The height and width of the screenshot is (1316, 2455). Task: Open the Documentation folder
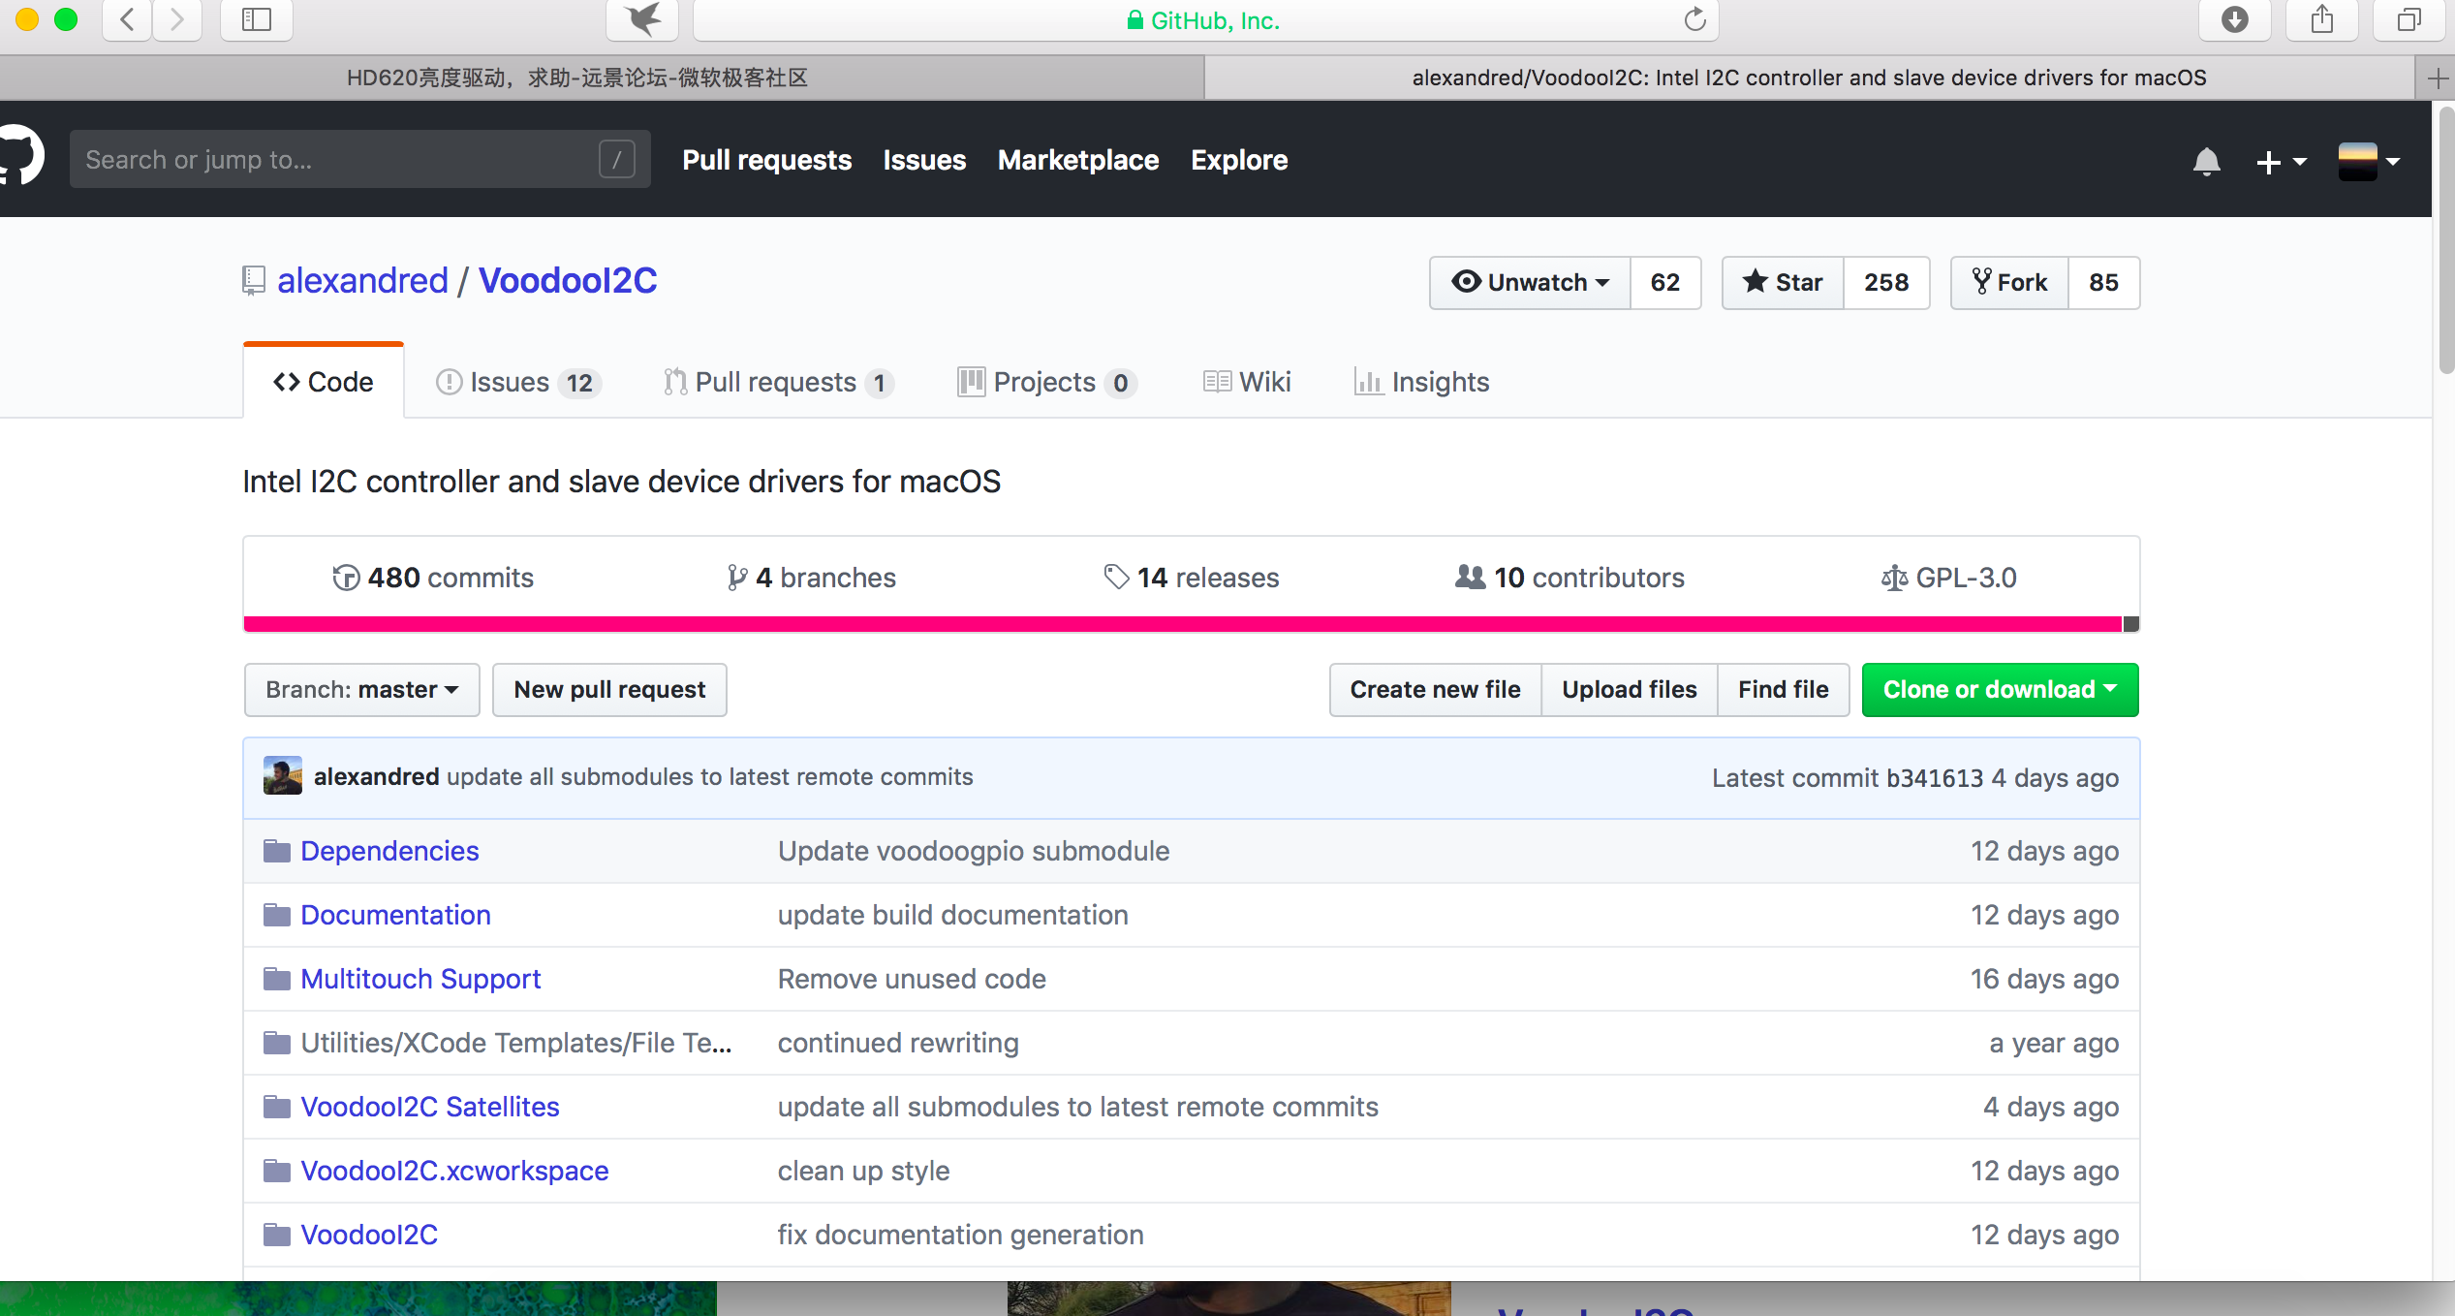[395, 915]
